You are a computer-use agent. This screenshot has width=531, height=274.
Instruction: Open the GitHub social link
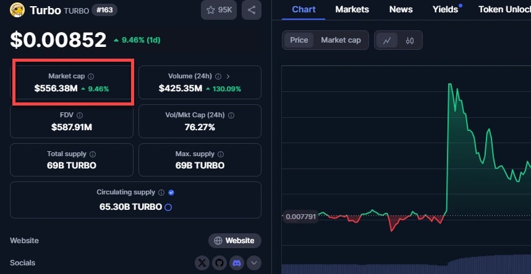219,263
